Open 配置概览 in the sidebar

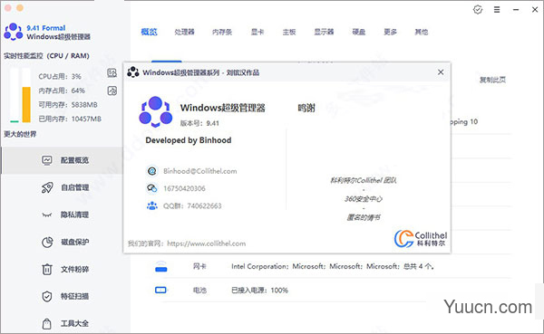(x=63, y=160)
